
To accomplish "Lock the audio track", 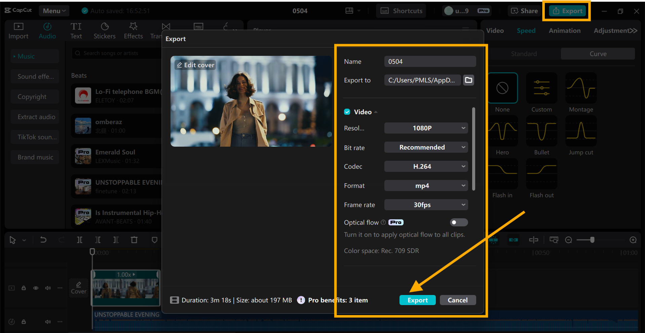I will coord(24,322).
